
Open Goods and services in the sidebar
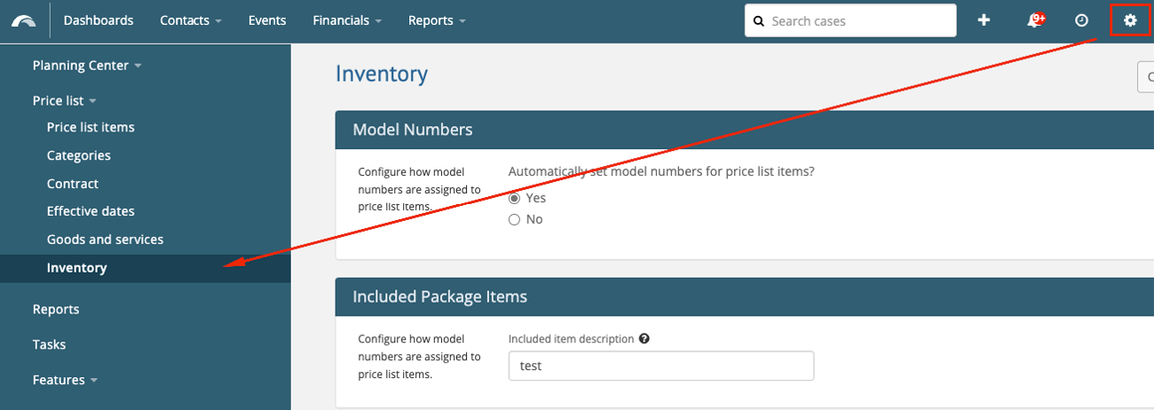coord(105,240)
